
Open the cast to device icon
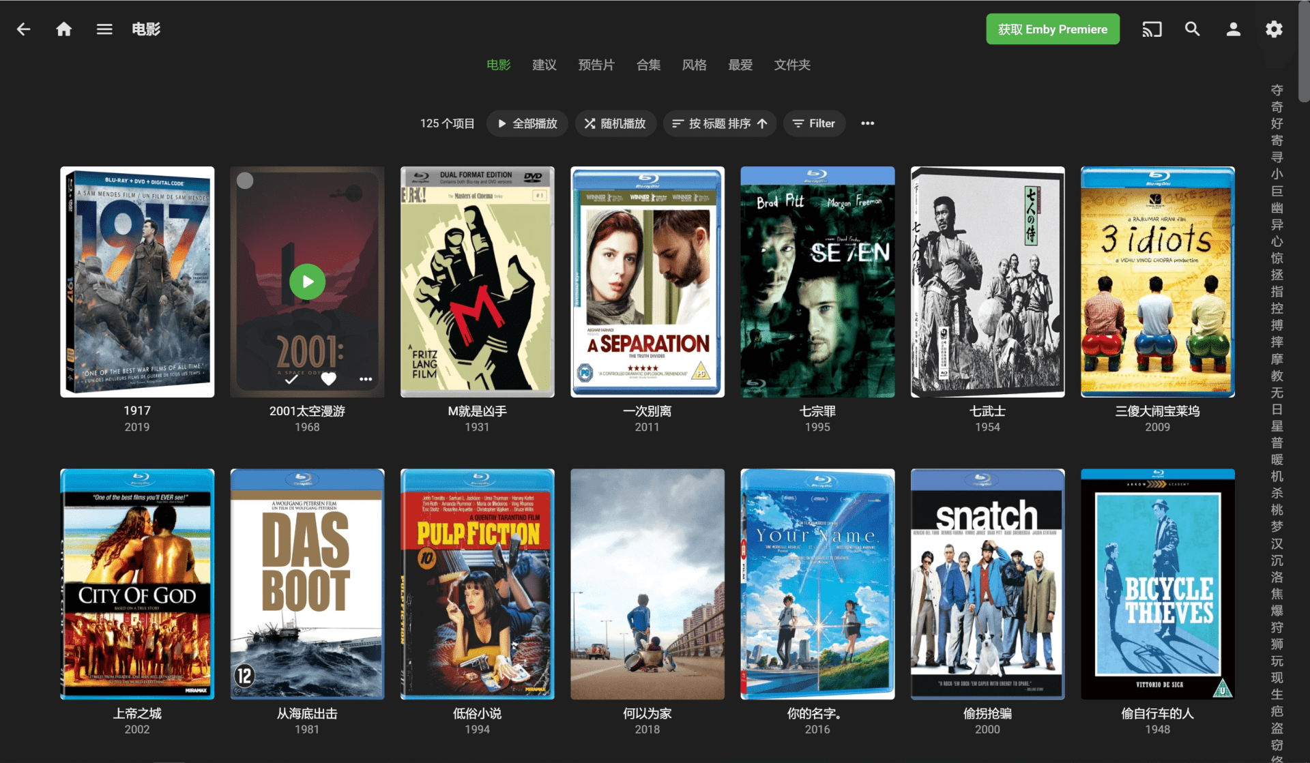(1152, 29)
